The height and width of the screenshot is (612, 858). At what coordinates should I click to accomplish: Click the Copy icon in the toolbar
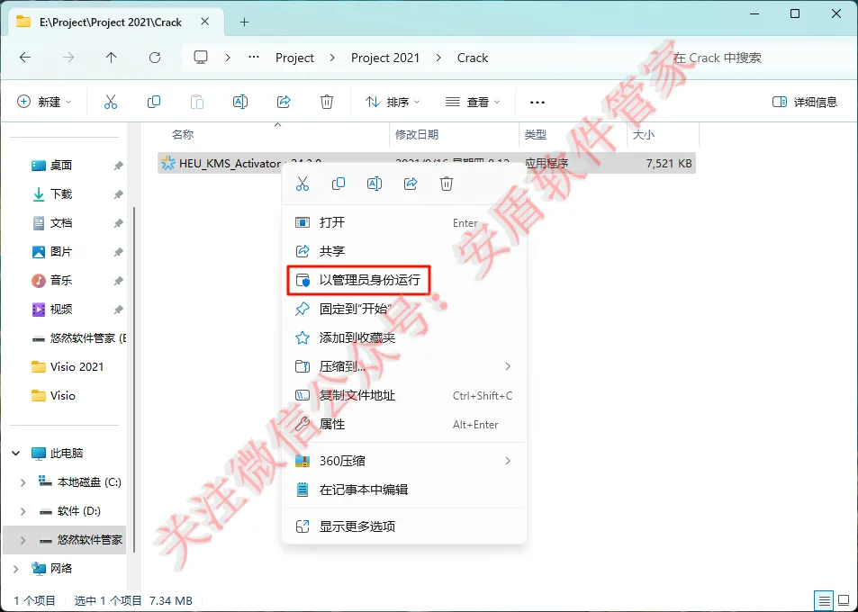point(154,102)
